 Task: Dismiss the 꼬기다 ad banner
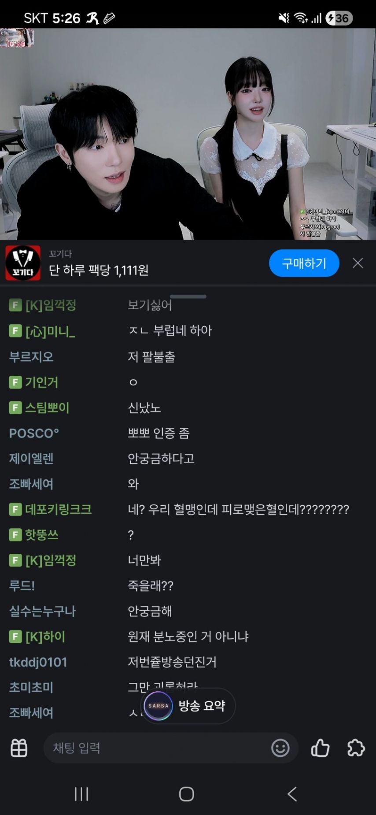pos(358,263)
